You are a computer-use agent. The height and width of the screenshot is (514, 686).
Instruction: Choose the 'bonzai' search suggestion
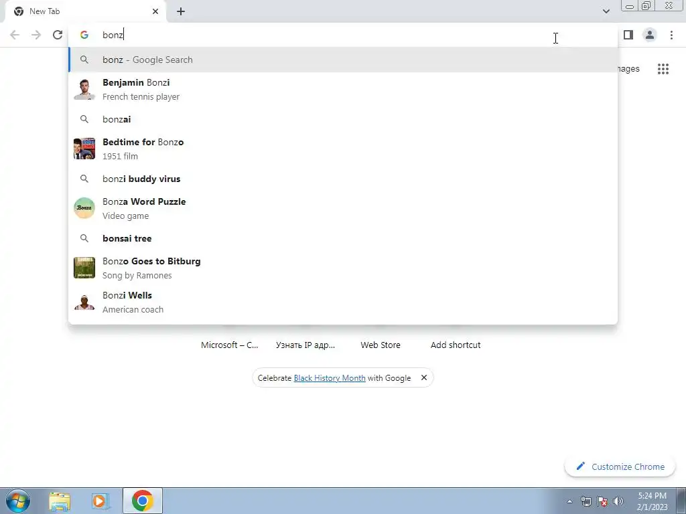(x=343, y=119)
